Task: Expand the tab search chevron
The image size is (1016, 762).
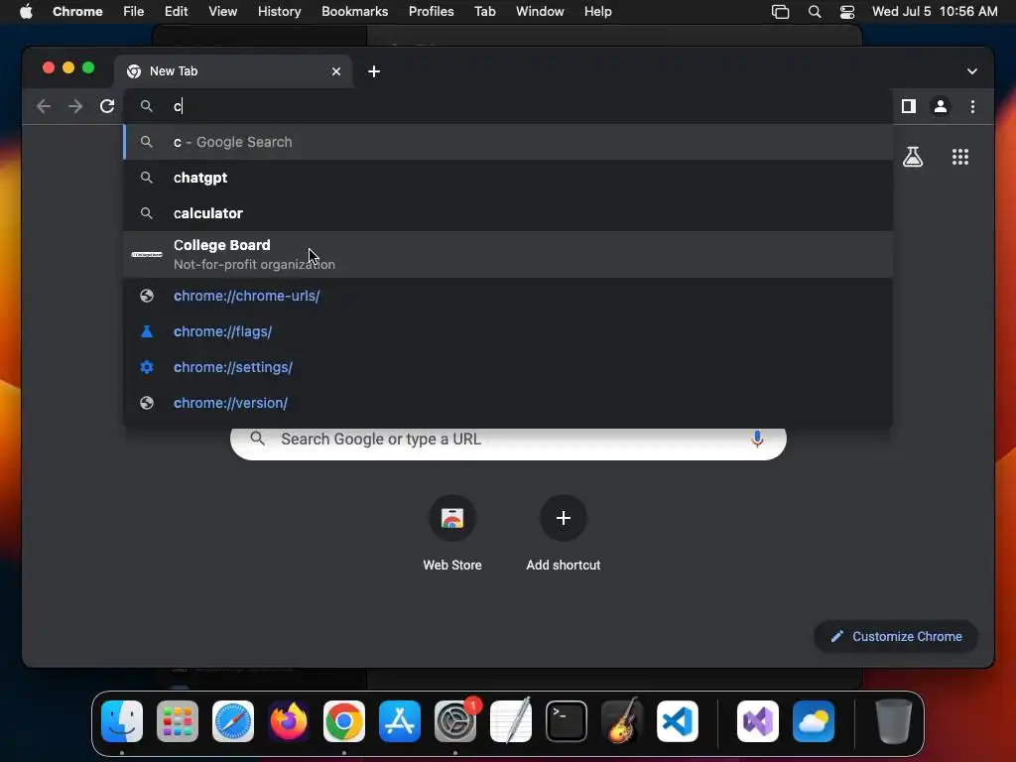Action: [971, 71]
